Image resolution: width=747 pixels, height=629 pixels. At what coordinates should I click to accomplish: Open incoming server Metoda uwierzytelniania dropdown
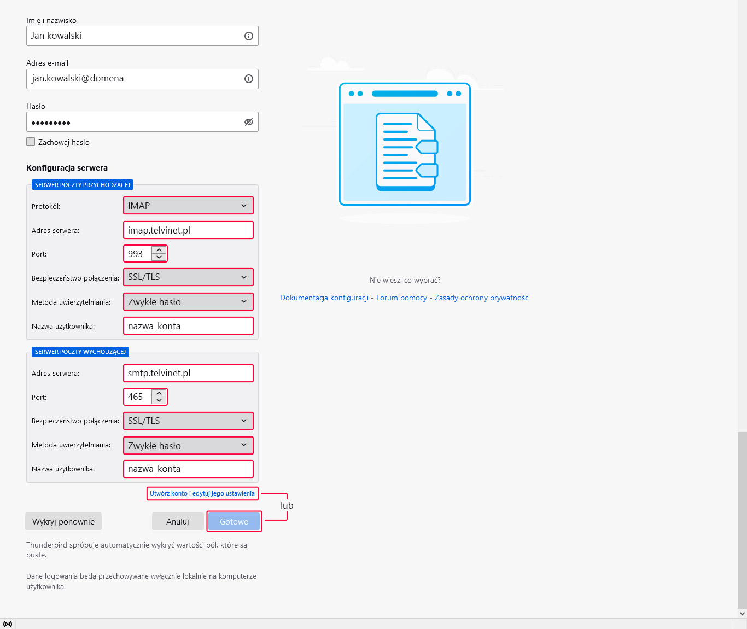coord(188,302)
